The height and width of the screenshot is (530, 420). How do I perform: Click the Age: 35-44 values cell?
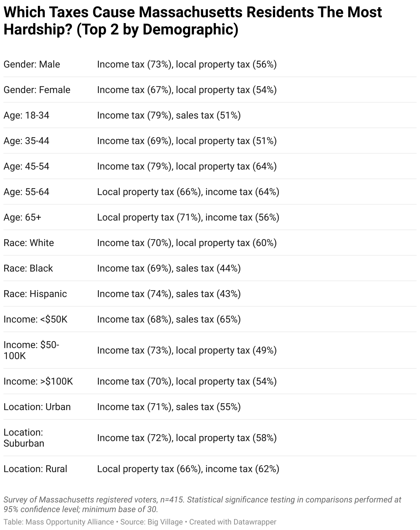coord(187,141)
